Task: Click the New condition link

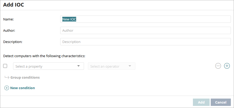Action: click(x=22, y=88)
